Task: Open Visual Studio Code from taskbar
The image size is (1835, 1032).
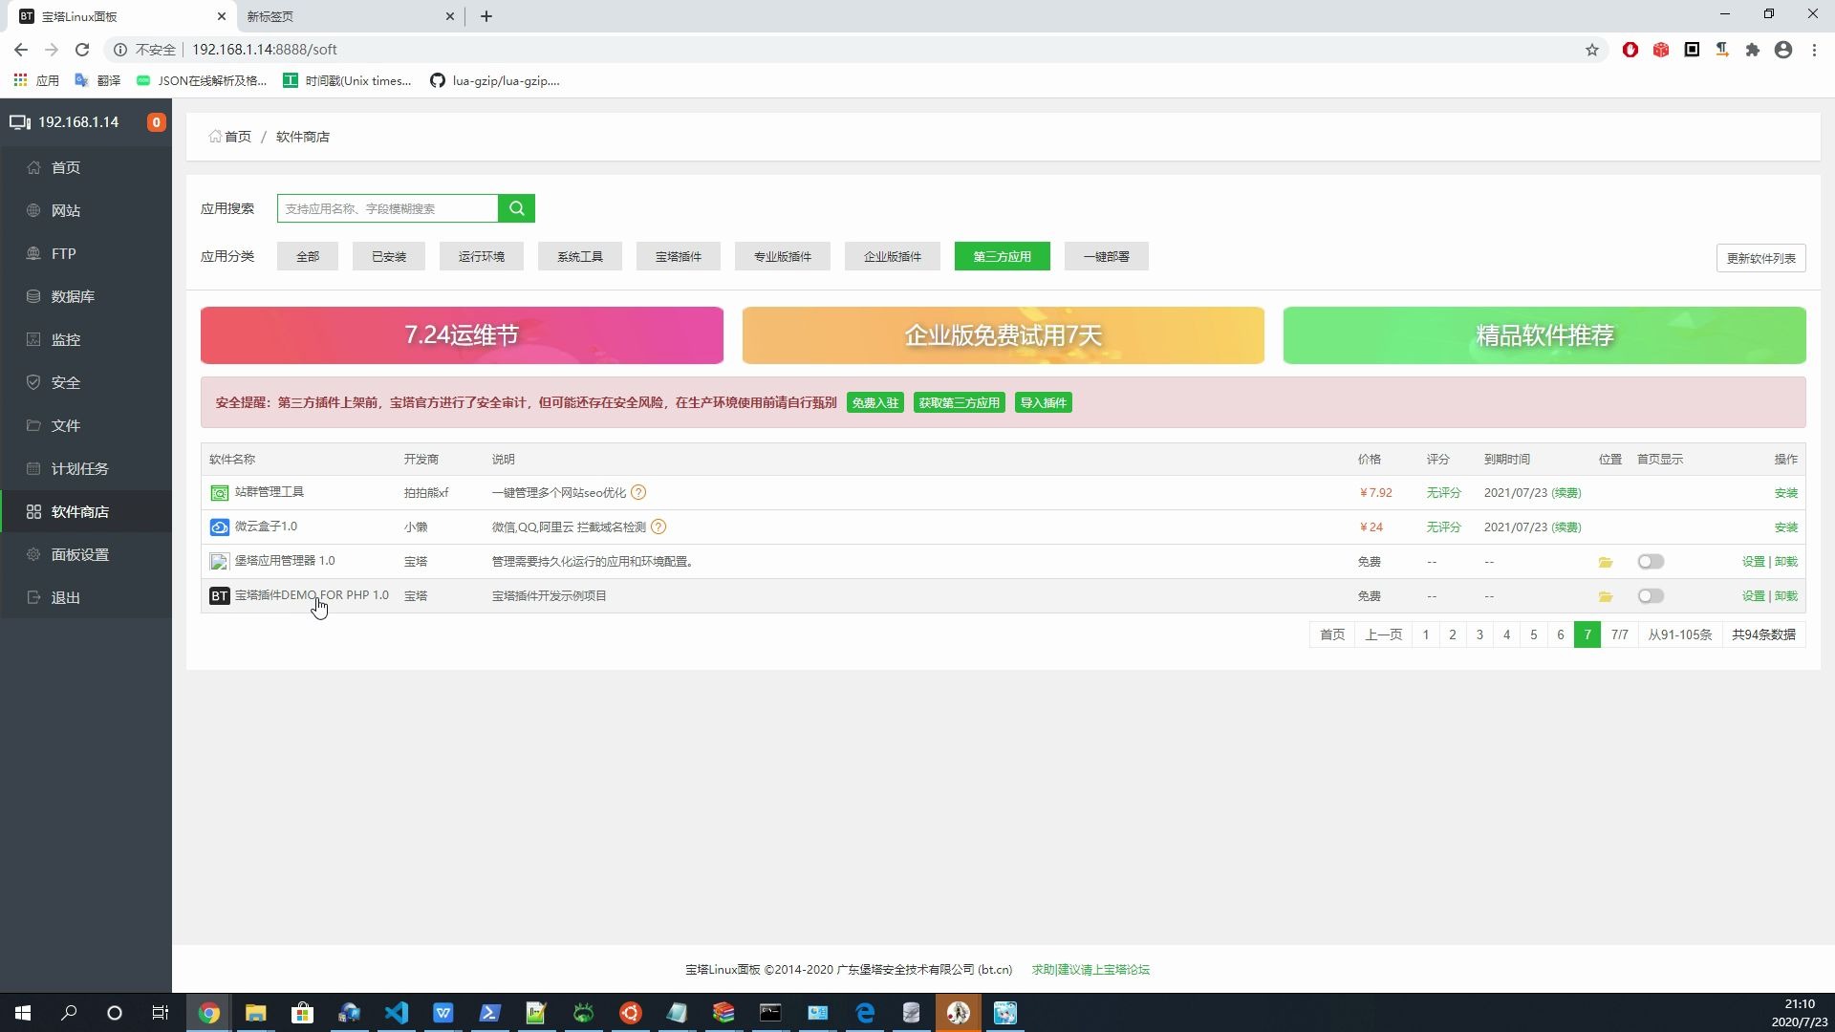Action: [396, 1013]
